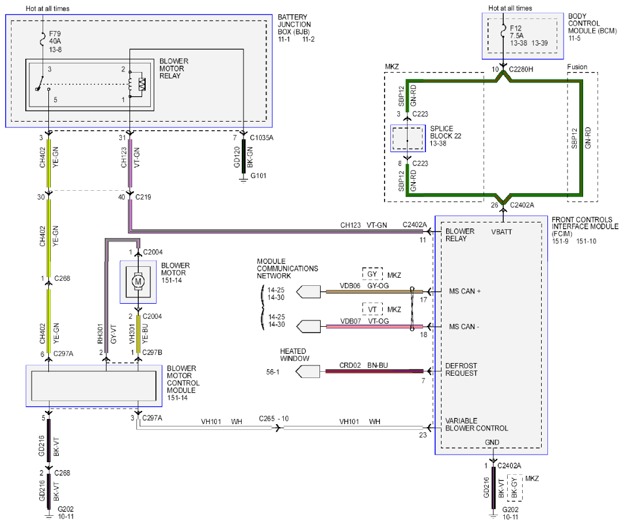Click the RH301 GY-VT wire label
This screenshot has width=624, height=525.
coord(106,334)
